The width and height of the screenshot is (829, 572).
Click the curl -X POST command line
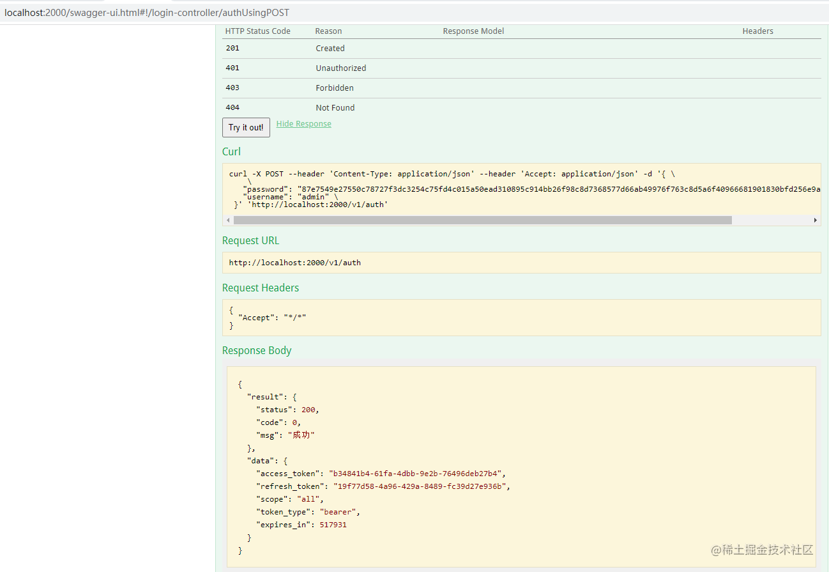(x=457, y=174)
